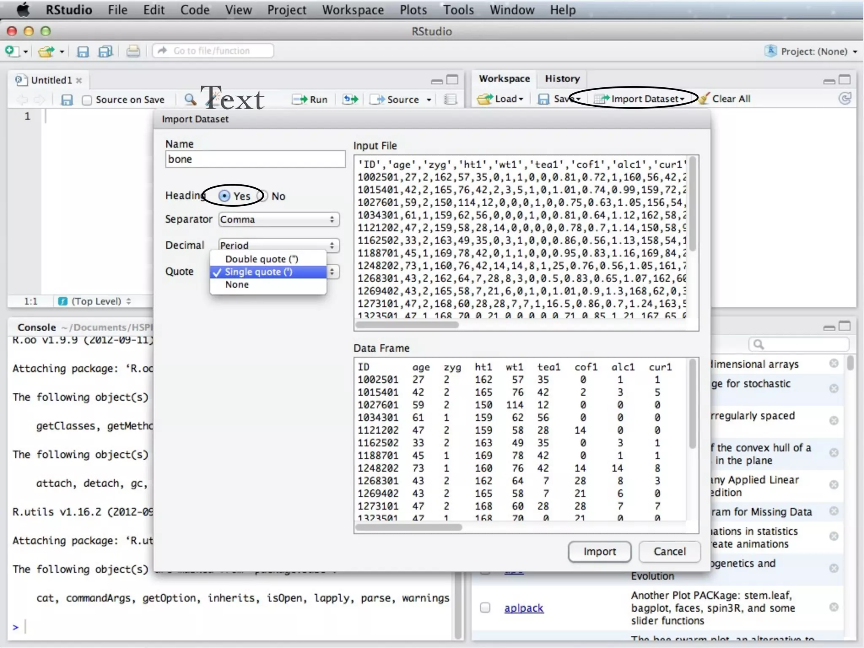This screenshot has height=648, width=864.
Task: Select the Untitled1 editor tab
Action: pyautogui.click(x=51, y=80)
